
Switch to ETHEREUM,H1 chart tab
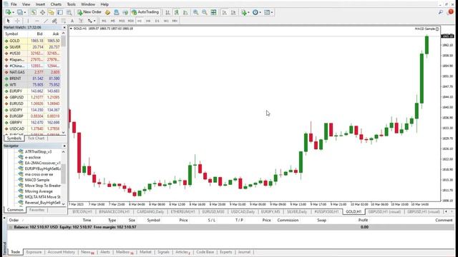[x=182, y=211]
